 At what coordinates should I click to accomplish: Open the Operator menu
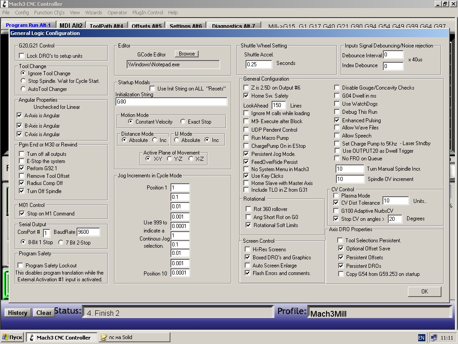[x=117, y=13]
